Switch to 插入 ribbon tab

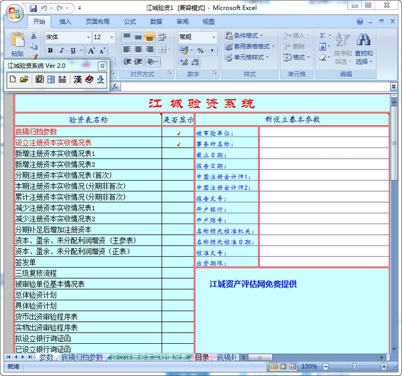click(65, 22)
